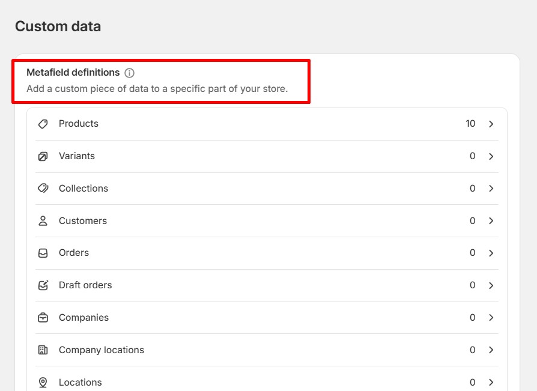Open Customers metafield definitions
The height and width of the screenshot is (391, 537).
[267, 221]
